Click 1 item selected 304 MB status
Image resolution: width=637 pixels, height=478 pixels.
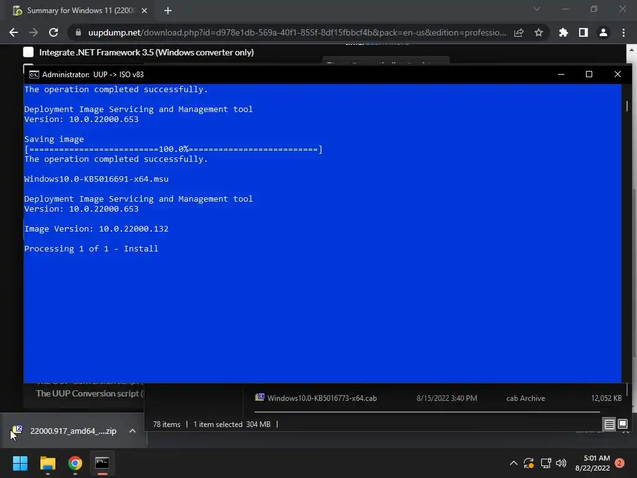pyautogui.click(x=231, y=424)
